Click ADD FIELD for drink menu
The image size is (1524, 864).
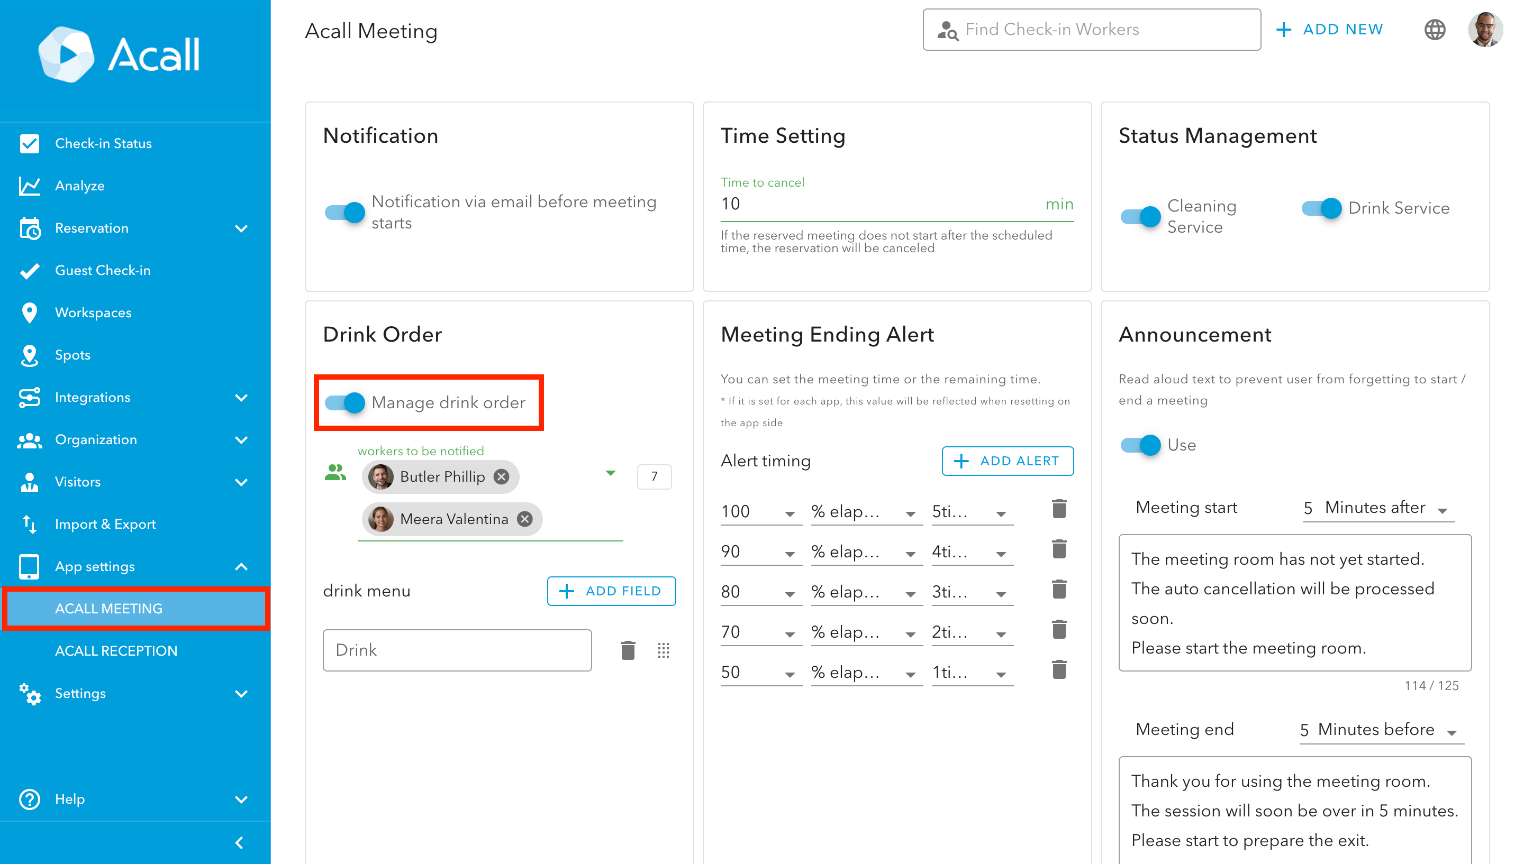click(611, 591)
